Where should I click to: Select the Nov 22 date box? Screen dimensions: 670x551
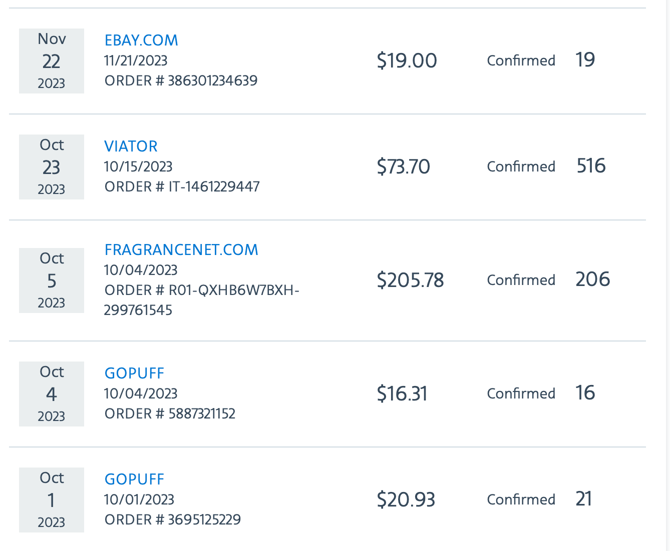[51, 61]
